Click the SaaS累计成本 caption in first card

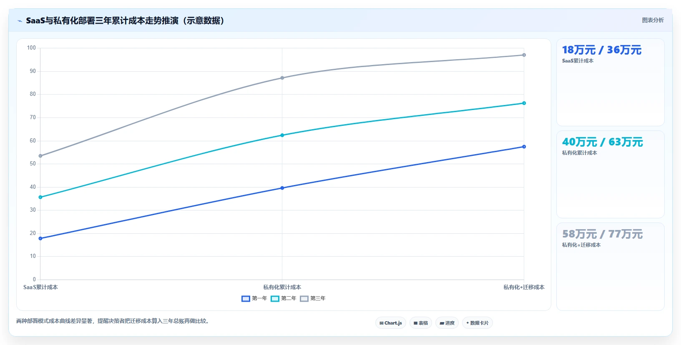[x=578, y=61]
